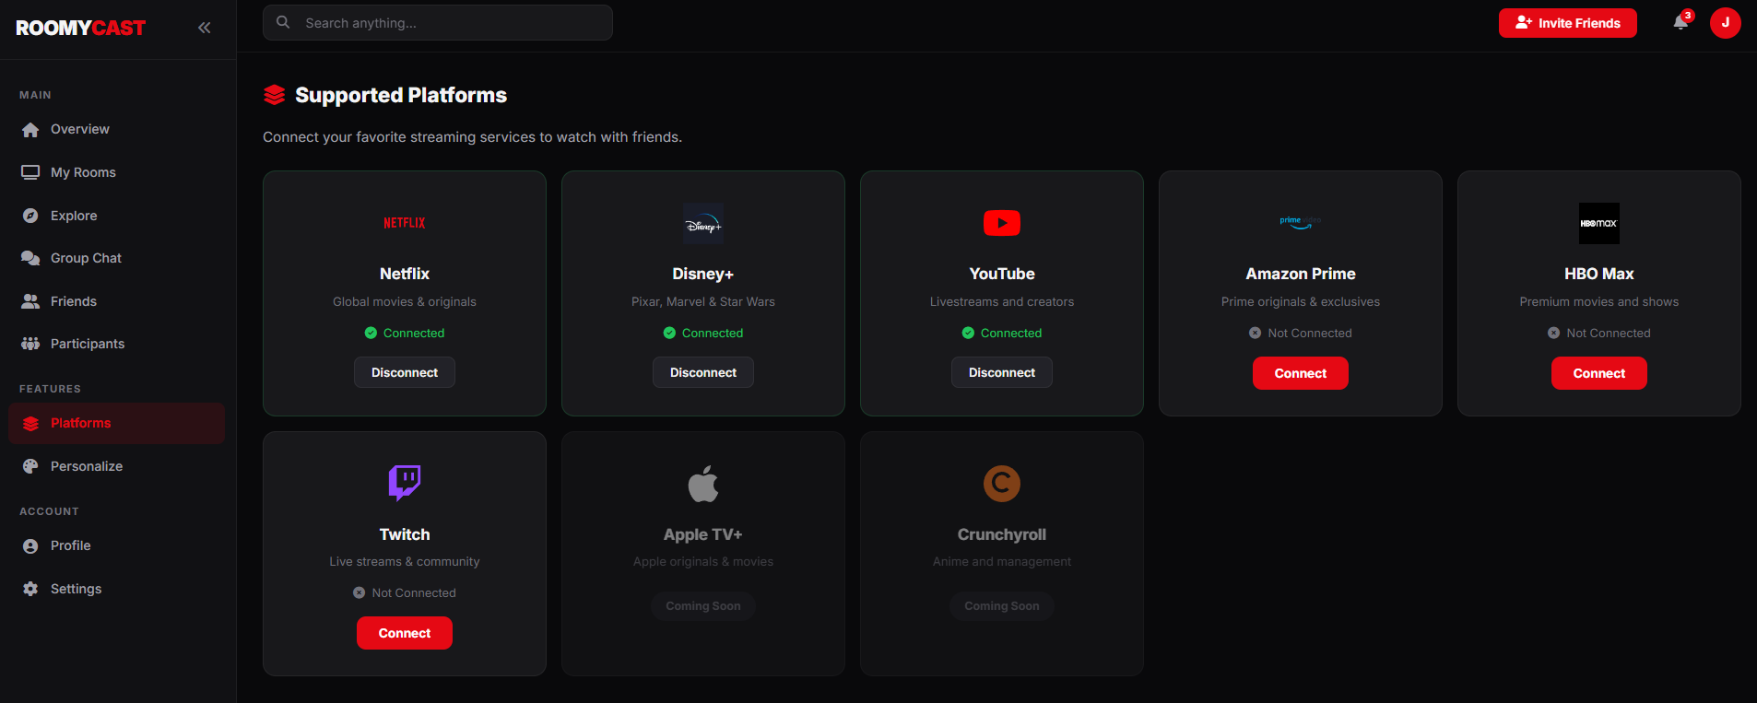Click the chat bubbles icon beside Group Chat

30,258
